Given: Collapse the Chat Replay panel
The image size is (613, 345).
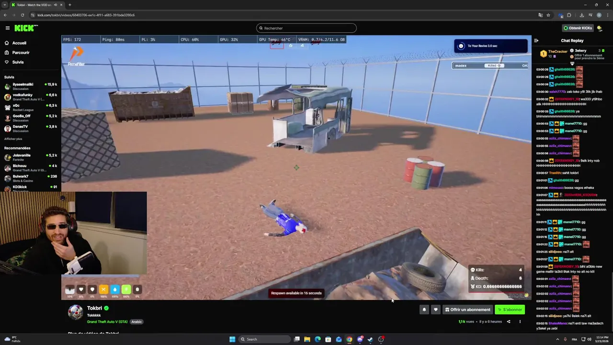Looking at the screenshot, I should 536,41.
